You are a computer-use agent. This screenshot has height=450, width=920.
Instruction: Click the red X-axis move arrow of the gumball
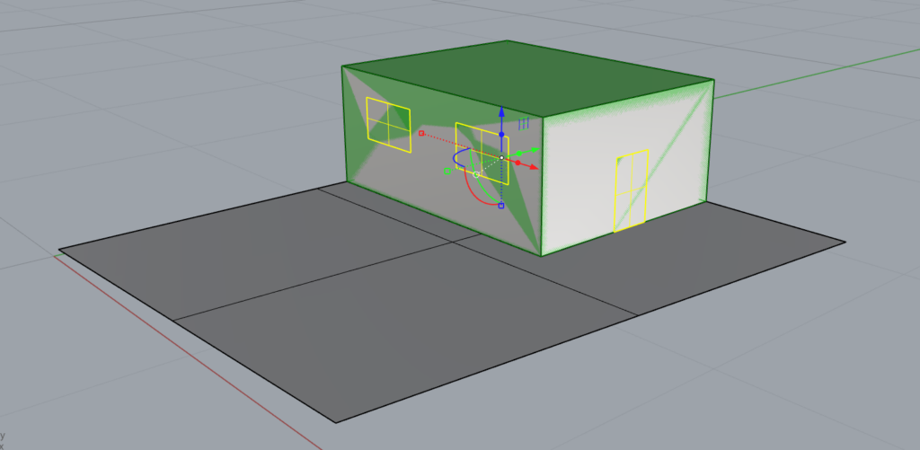[533, 167]
